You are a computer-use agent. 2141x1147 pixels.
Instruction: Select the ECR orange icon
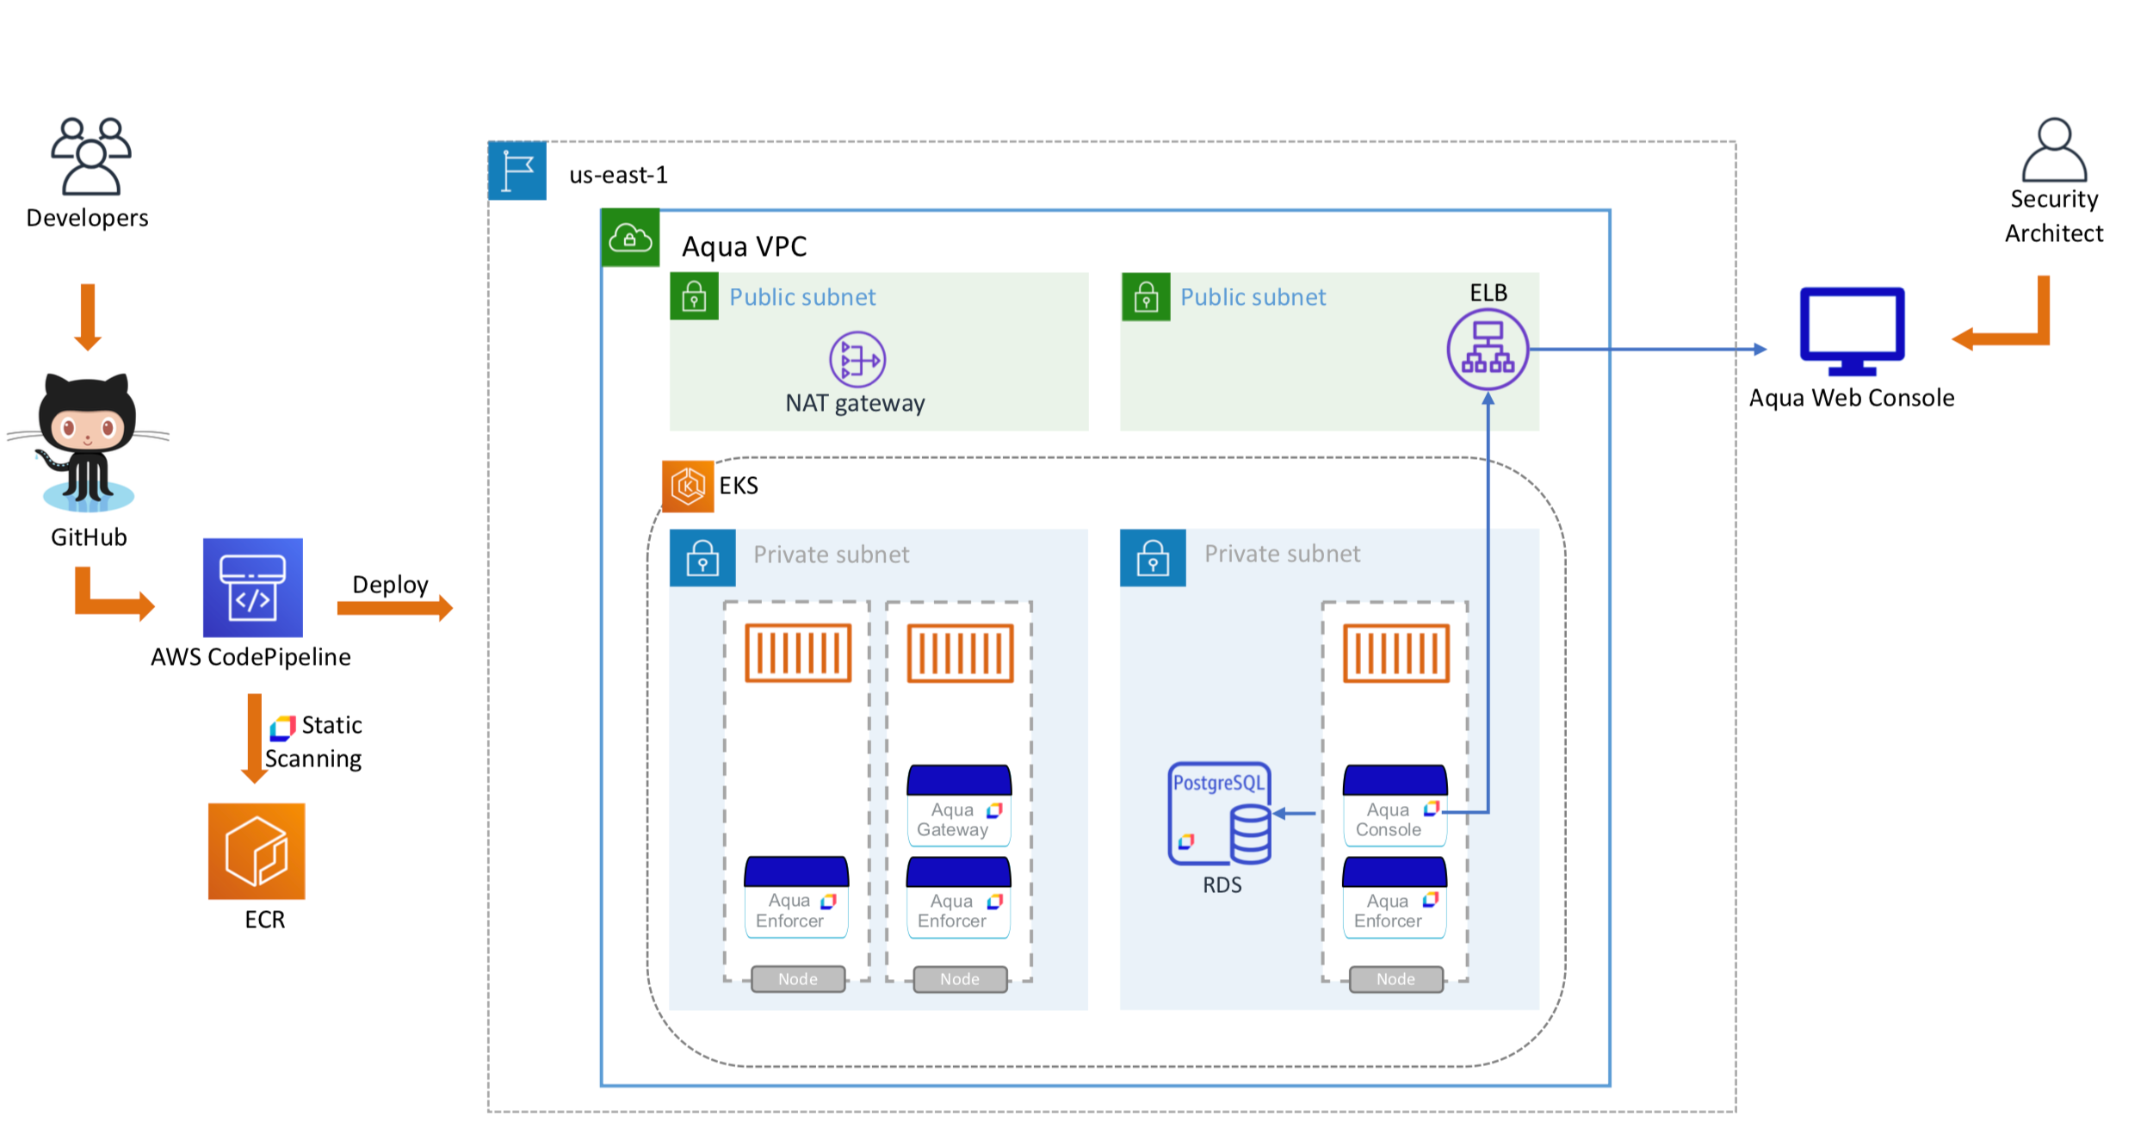257,851
